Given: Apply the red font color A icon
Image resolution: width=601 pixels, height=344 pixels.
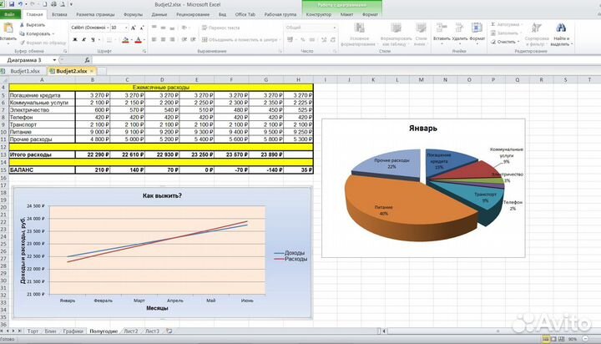Looking at the screenshot, I should [x=139, y=39].
